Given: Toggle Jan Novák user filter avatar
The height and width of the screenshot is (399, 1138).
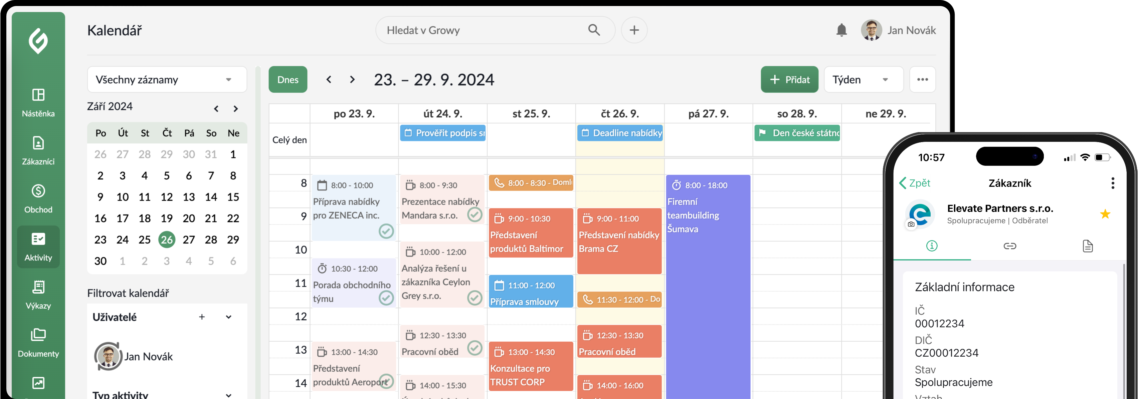Looking at the screenshot, I should click(x=108, y=356).
